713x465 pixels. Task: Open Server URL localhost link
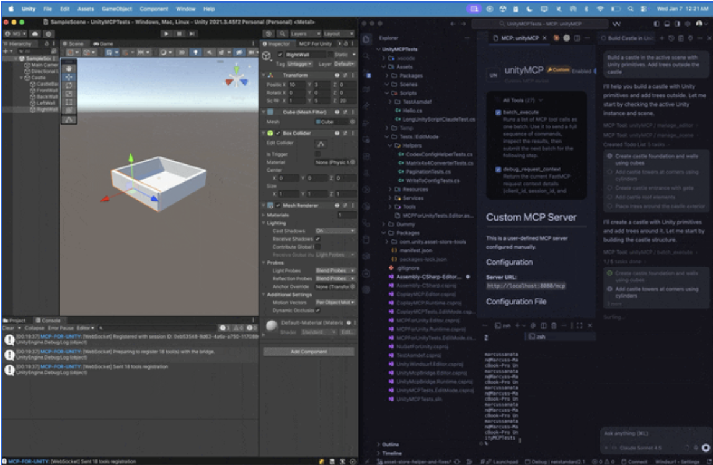[x=526, y=286]
